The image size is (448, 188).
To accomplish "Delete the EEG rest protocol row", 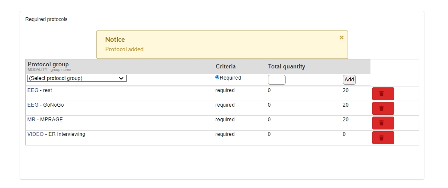I will (383, 93).
